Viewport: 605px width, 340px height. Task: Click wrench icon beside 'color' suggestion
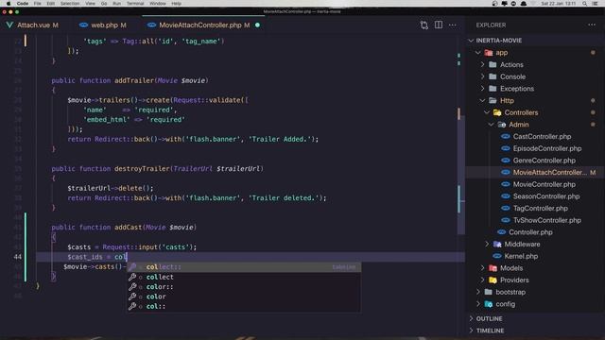[x=132, y=297]
